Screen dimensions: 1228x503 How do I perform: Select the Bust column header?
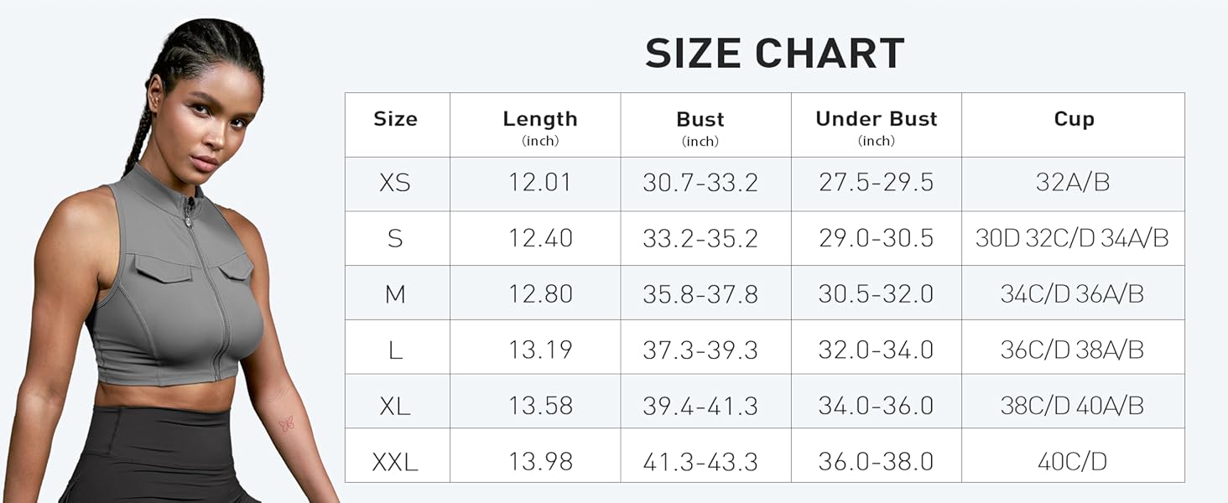click(700, 120)
